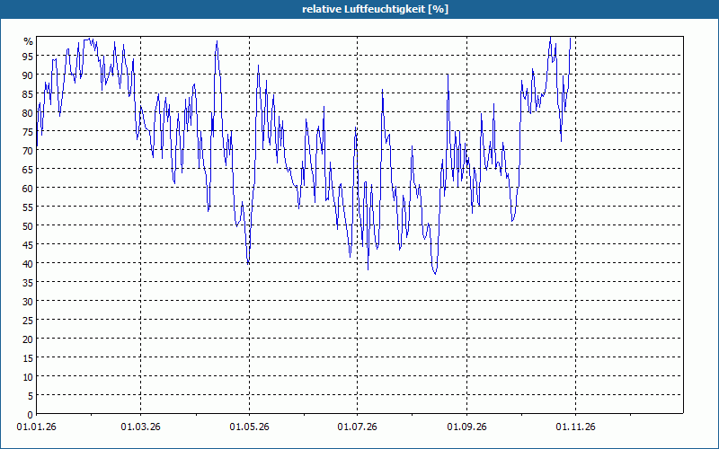Click the y-axis label 70
This screenshot has height=449, width=719.
pyautogui.click(x=28, y=150)
